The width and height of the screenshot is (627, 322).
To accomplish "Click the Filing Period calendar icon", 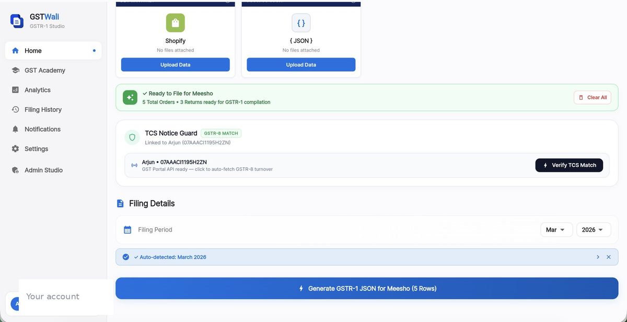I will [127, 230].
